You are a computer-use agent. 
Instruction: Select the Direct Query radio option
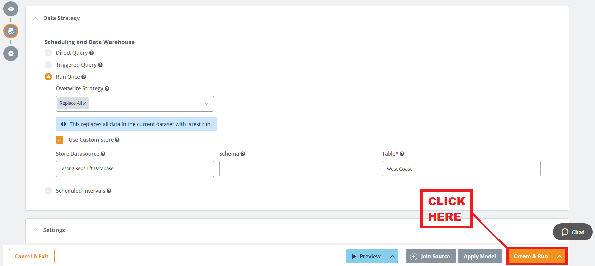[x=48, y=53]
